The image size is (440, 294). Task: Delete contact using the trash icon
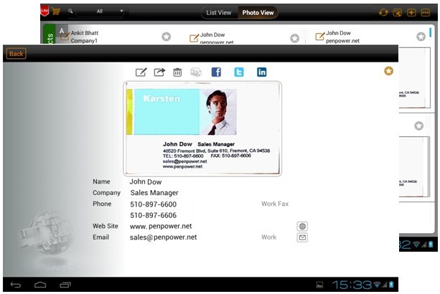177,72
